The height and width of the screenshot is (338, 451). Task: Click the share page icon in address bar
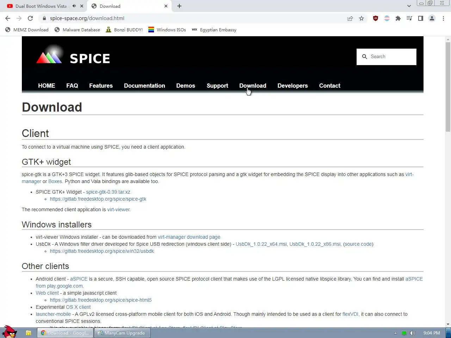pyautogui.click(x=350, y=18)
